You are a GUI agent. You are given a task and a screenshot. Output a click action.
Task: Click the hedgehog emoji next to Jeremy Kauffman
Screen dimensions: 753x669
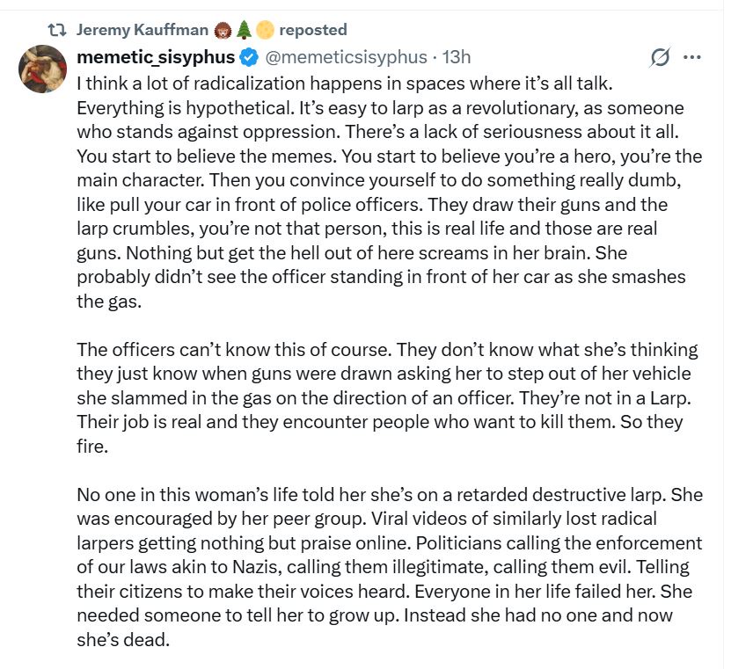pyautogui.click(x=224, y=30)
